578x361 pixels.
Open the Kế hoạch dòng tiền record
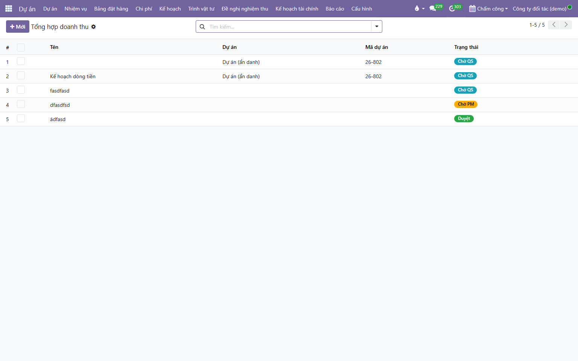coord(73,76)
